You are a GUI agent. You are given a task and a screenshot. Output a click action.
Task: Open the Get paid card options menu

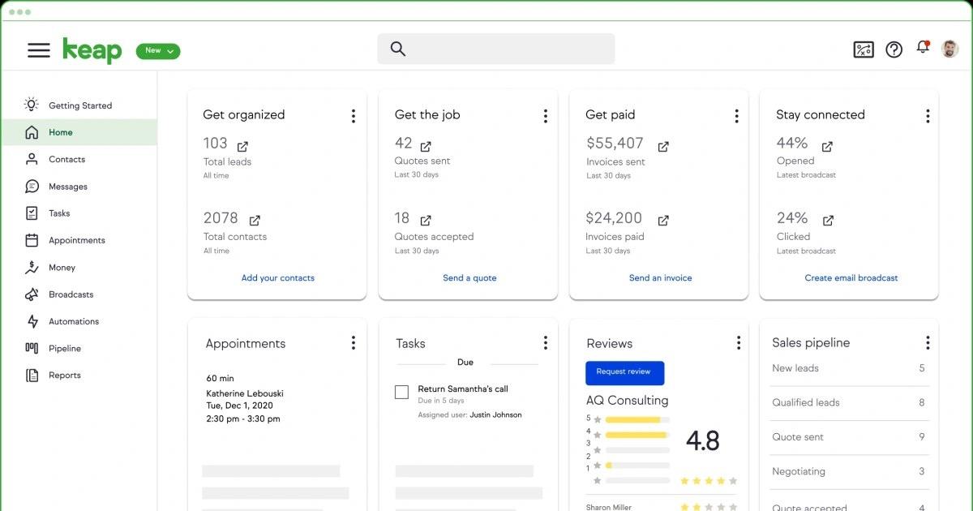(736, 115)
